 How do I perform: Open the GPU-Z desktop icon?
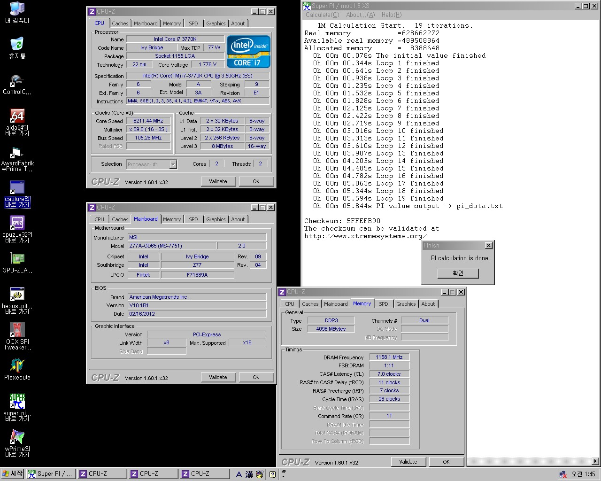tap(17, 258)
